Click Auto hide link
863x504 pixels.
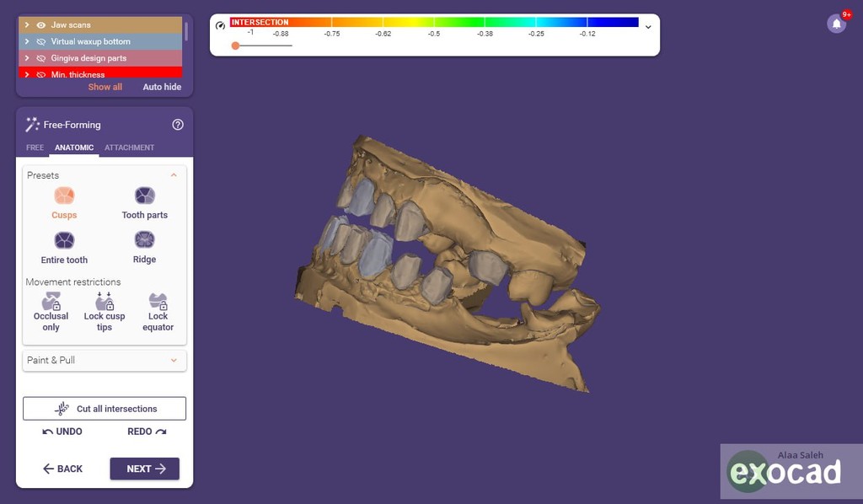[162, 86]
